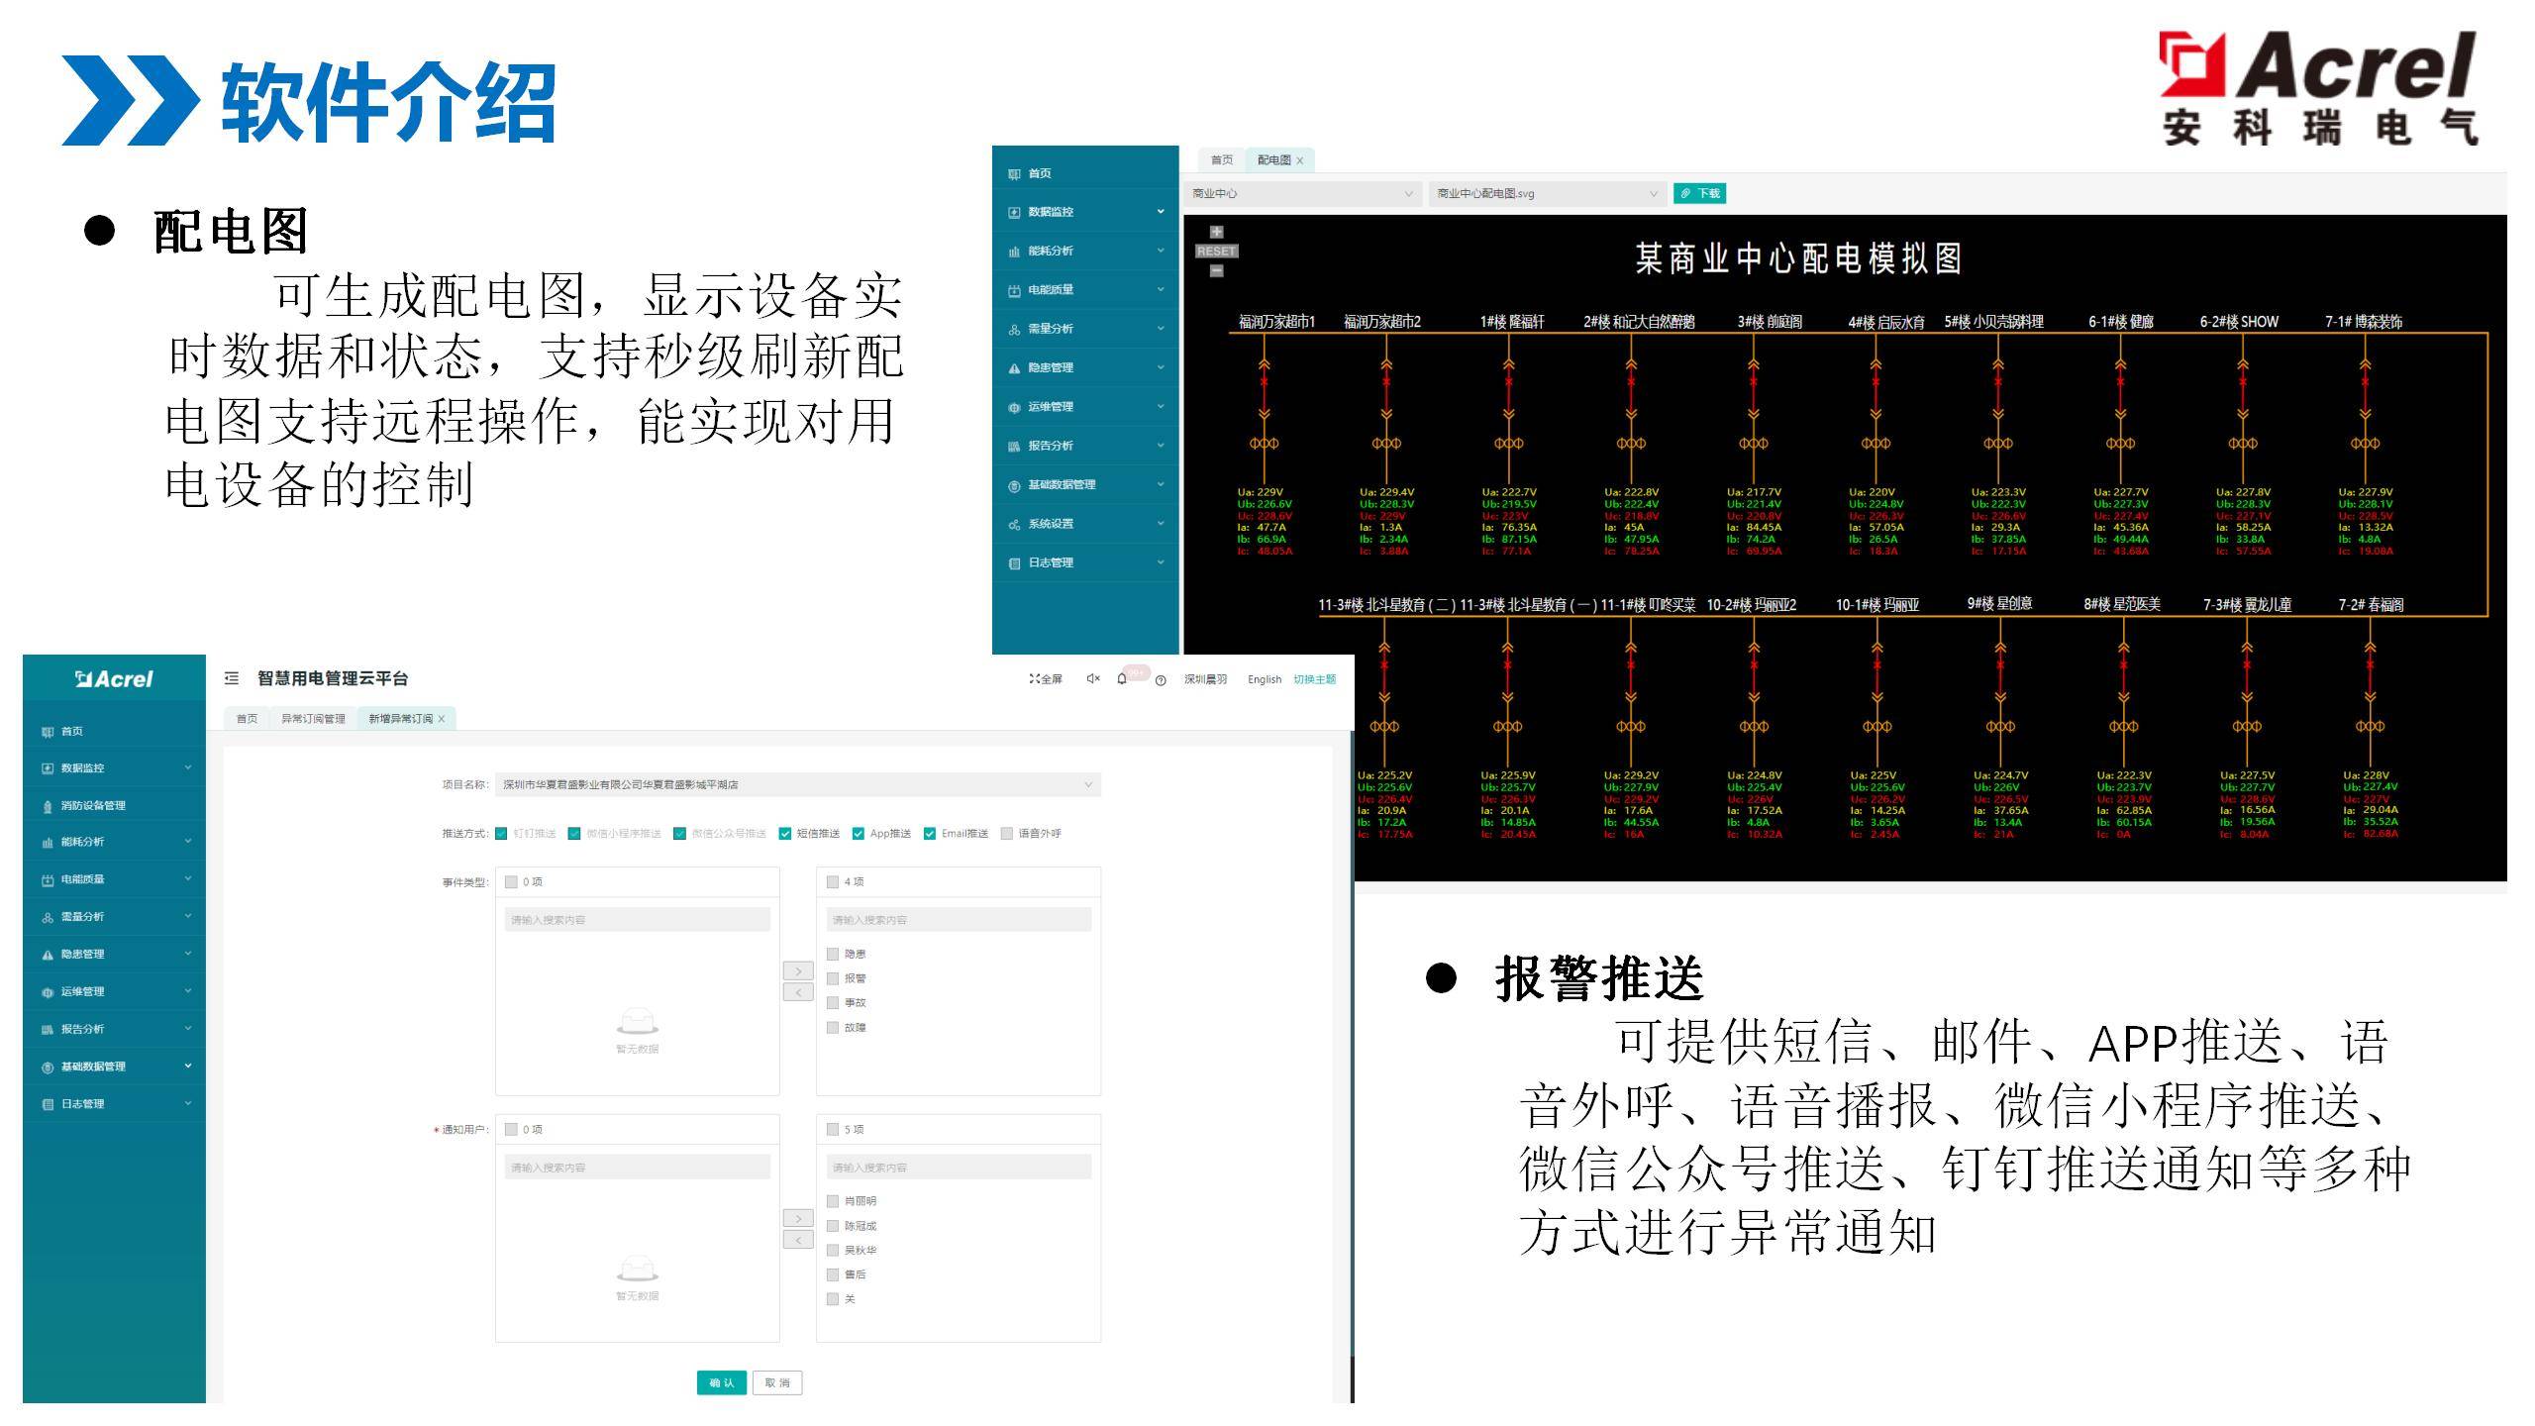This screenshot has width=2535, height=1426.
Task: Click the 切换主题 theme link
Action: pos(1314,679)
